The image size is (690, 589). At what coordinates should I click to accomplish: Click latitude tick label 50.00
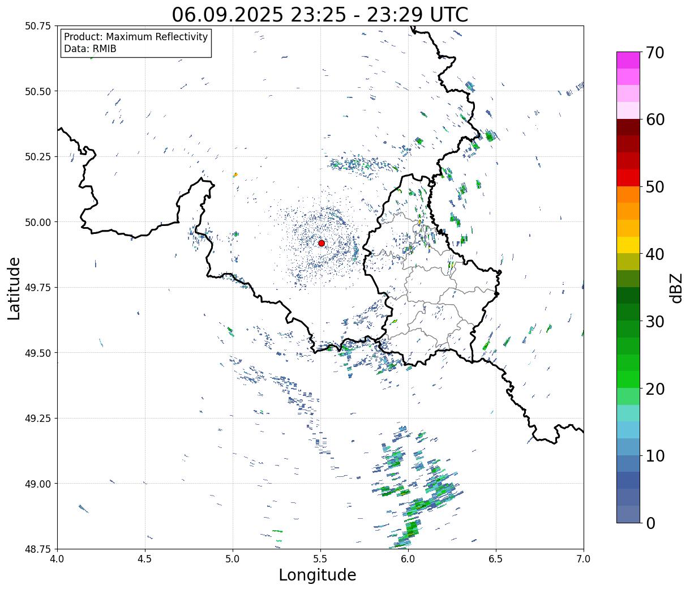point(38,222)
